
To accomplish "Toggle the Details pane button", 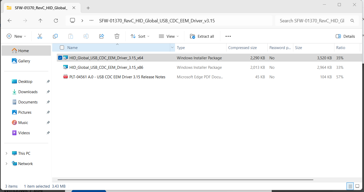I will tap(345, 36).
